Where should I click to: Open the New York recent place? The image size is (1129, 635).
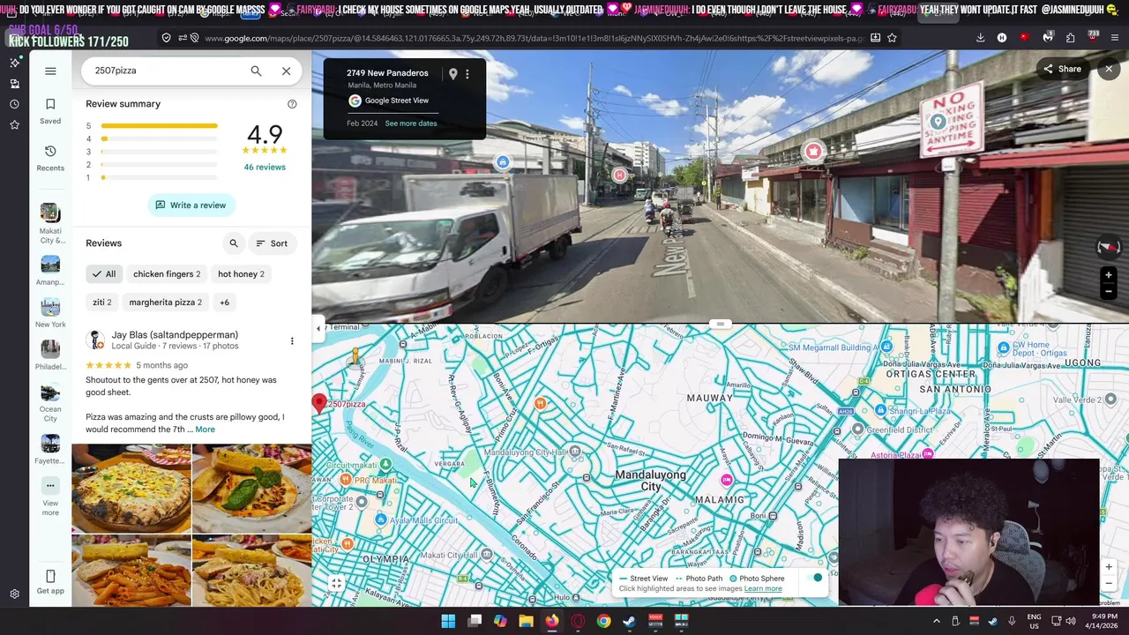(x=50, y=313)
